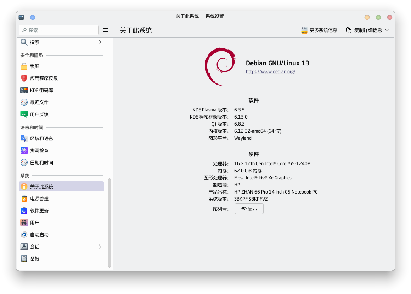The width and height of the screenshot is (411, 294).
Task: Select 备份 in the sidebar
Action: tap(61, 259)
